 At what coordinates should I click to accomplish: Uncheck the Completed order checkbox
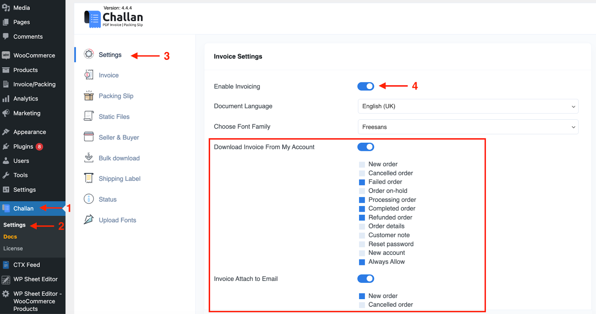(362, 209)
